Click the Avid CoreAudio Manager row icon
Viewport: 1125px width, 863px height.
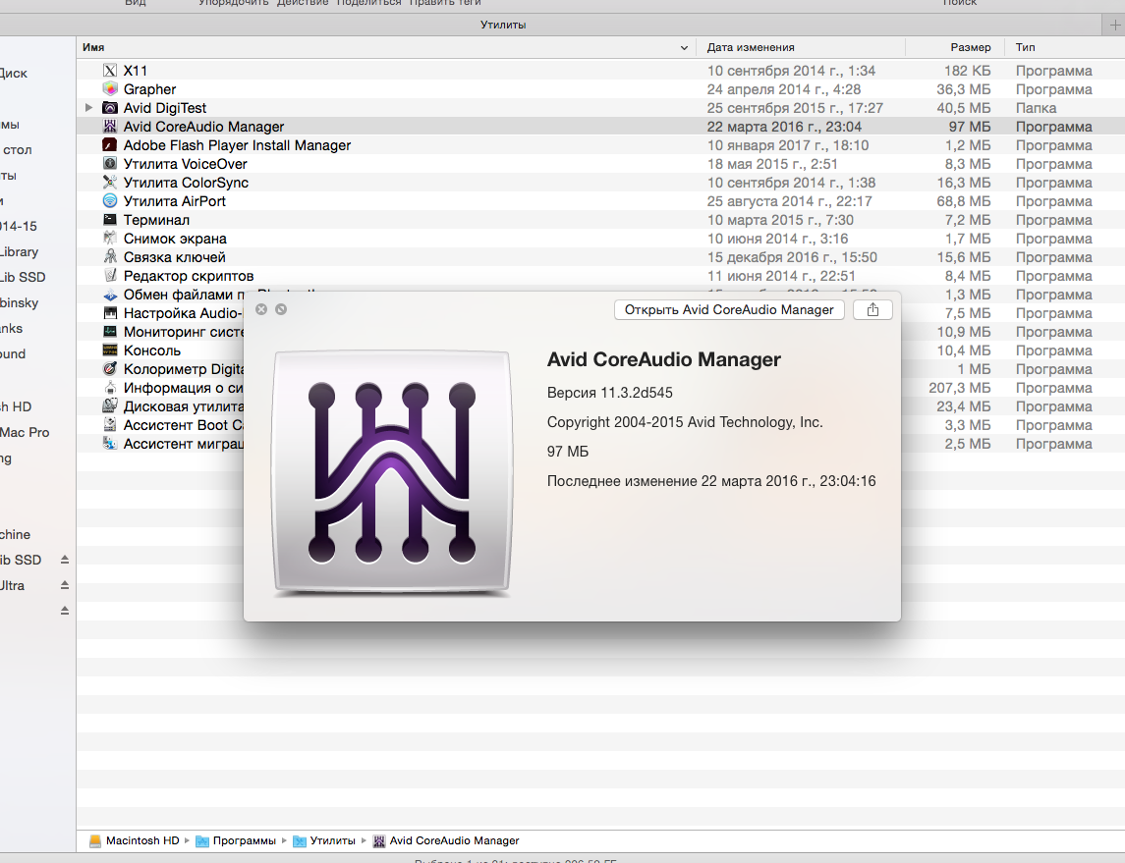point(110,126)
